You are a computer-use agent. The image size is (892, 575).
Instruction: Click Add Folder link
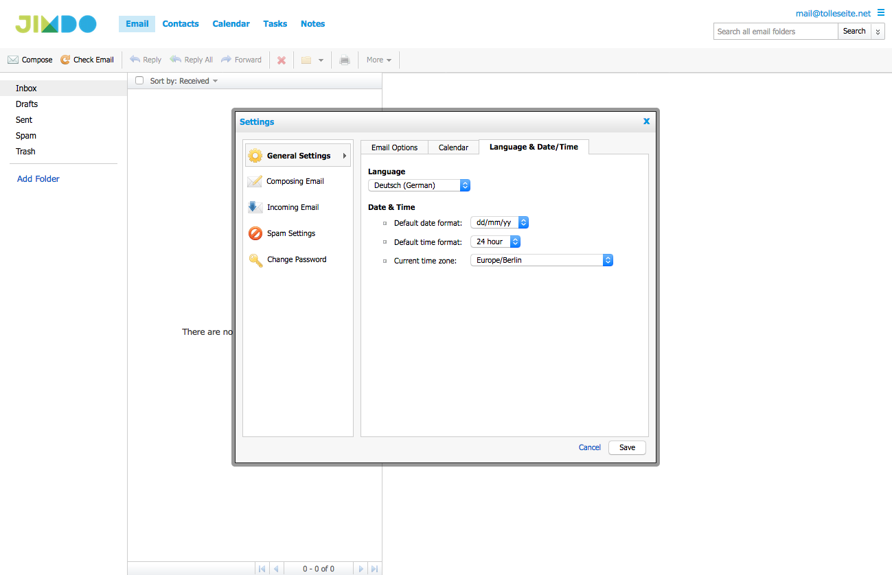(38, 178)
